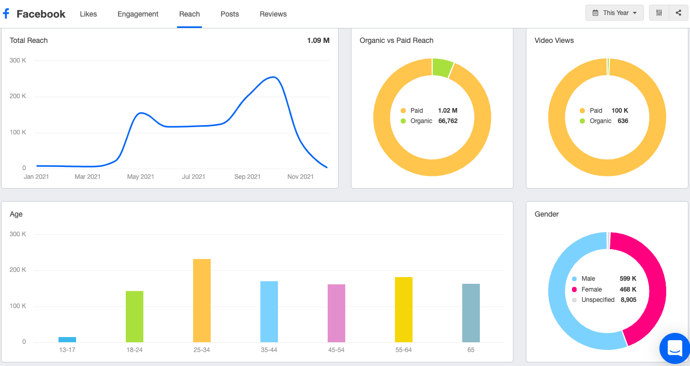Click Paid legend dot in Organic vs Paid Reach
This screenshot has height=366, width=690.
pyautogui.click(x=403, y=111)
